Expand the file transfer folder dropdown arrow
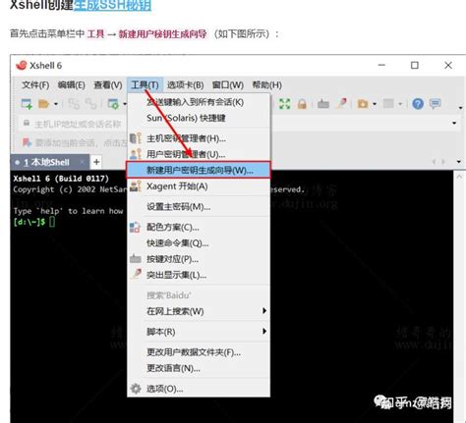This screenshot has height=423, width=466. coord(375,104)
